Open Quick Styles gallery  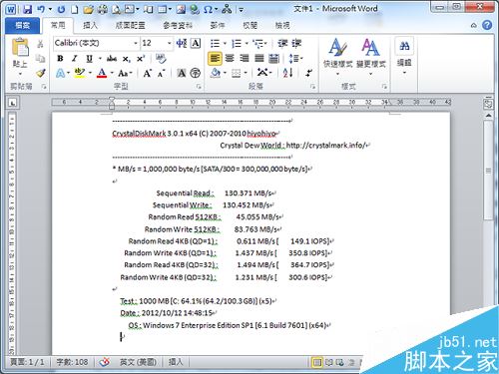337,56
